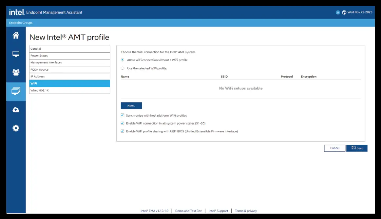Open Endpoints via monitor icon
Screen dimensions: 381x219
click(16, 54)
